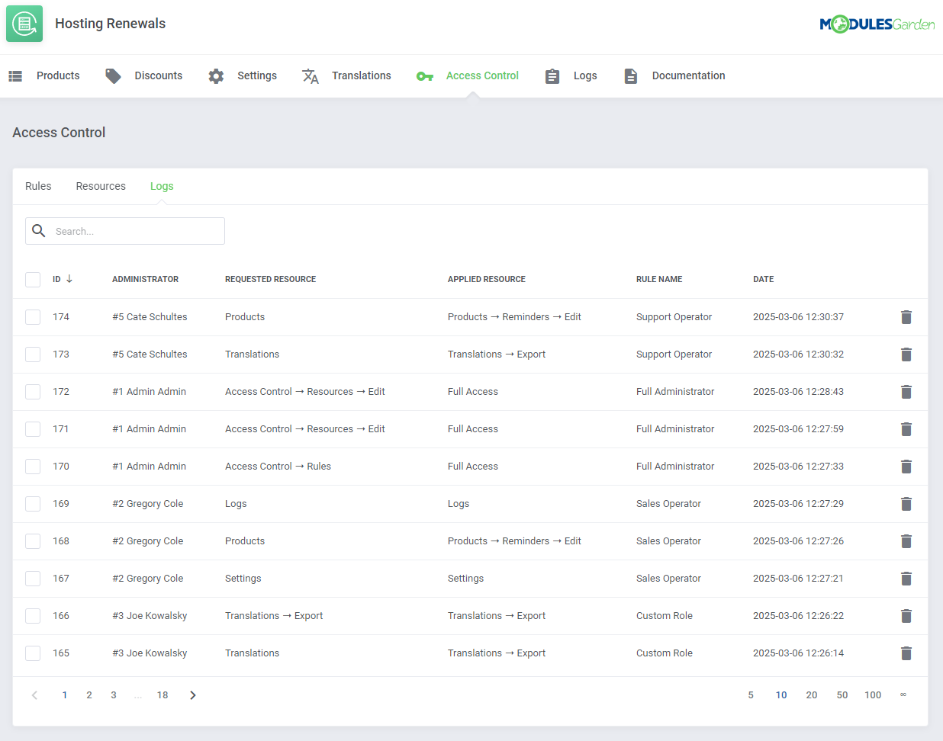
Task: Click the search magnifier icon
Action: 39,231
